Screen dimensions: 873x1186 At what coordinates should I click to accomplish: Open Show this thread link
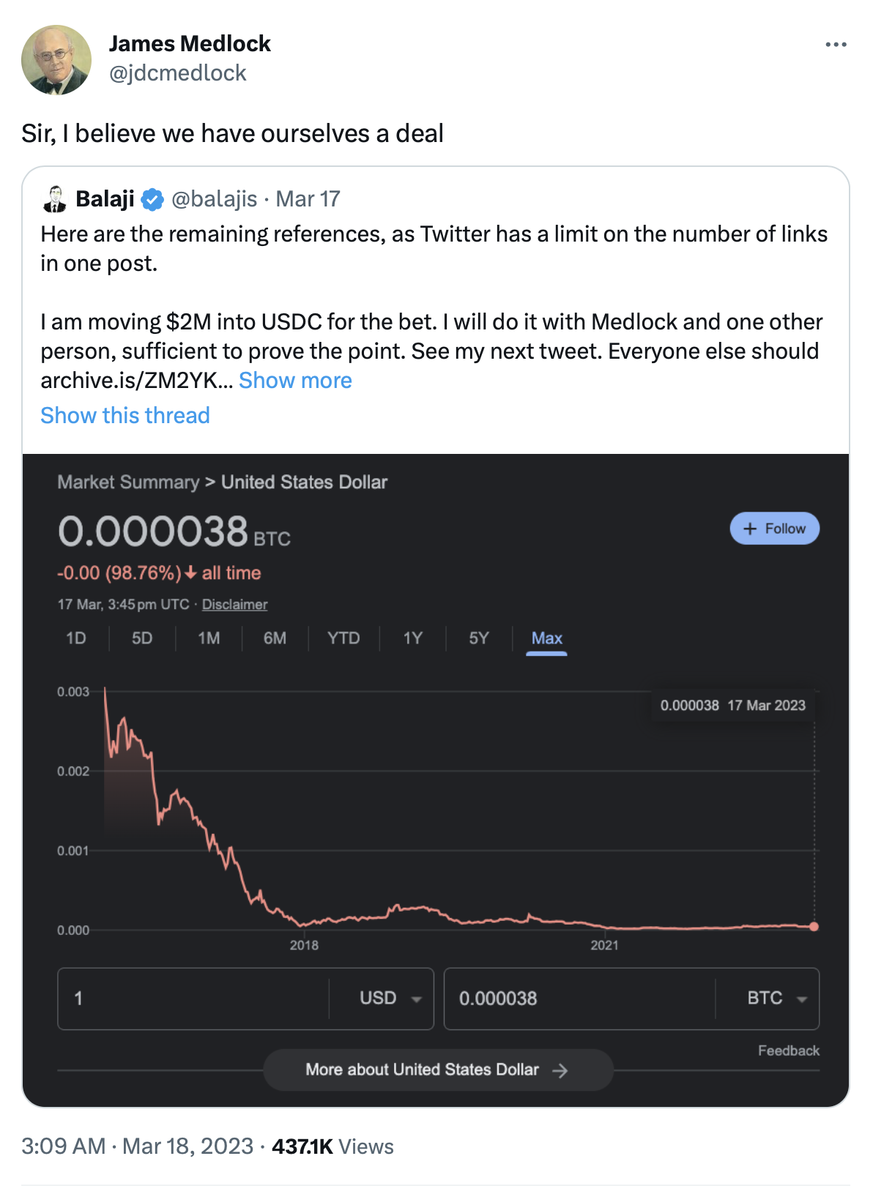125,416
